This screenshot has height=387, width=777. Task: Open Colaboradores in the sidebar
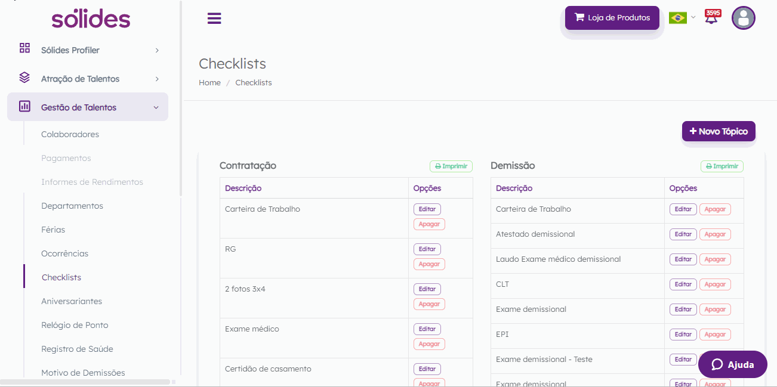pos(70,134)
